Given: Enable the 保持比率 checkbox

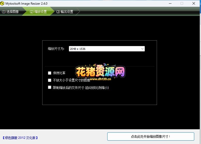Looking at the screenshot, I should coord(49,73).
